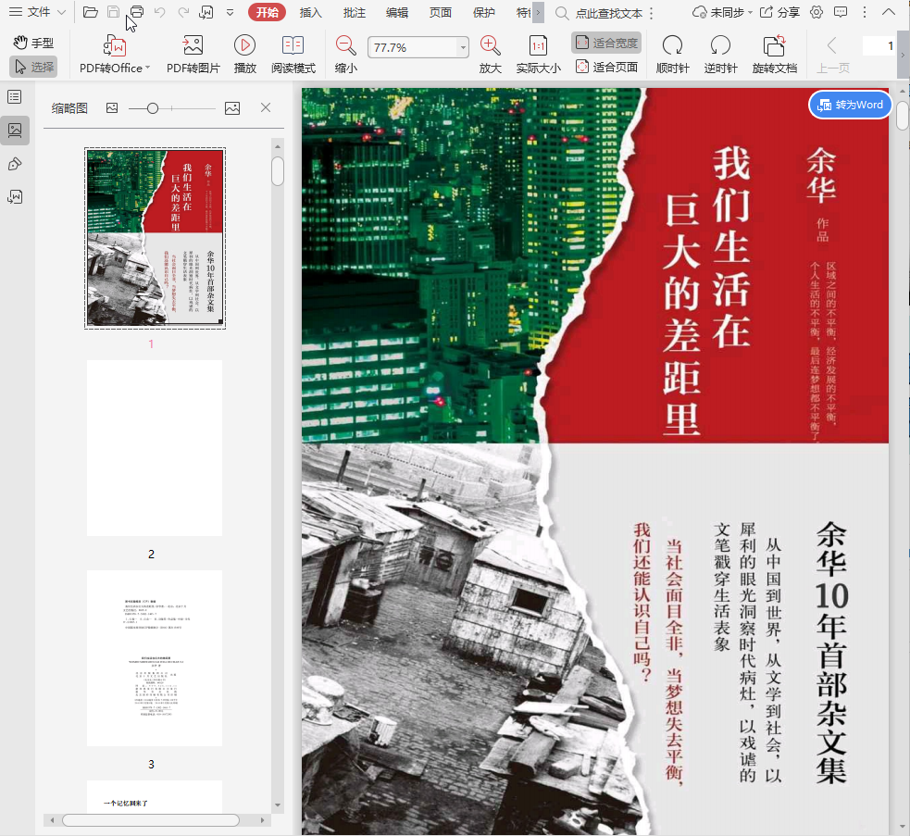The height and width of the screenshot is (836, 910).
Task: Open the annotations sidebar icon
Action: coord(15,164)
